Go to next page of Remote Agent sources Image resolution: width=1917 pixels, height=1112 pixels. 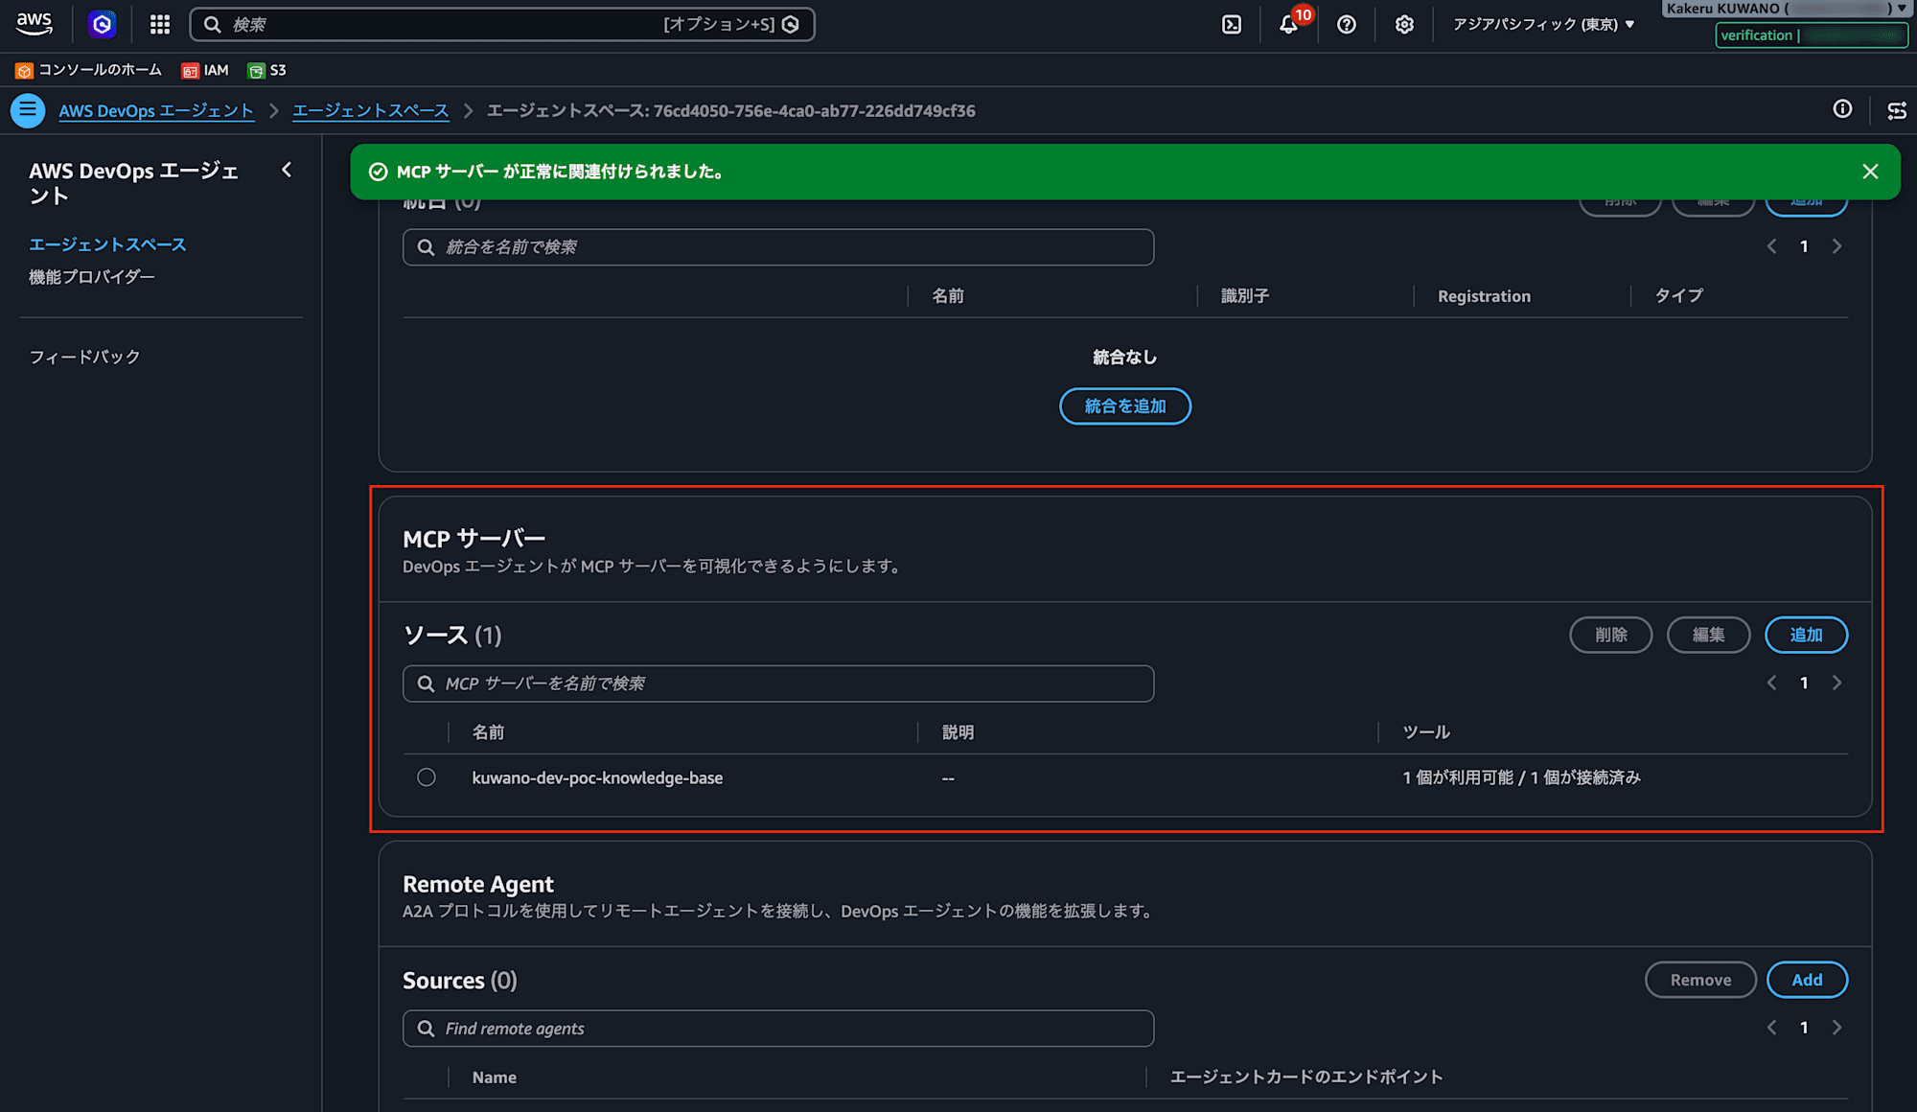pos(1836,1028)
